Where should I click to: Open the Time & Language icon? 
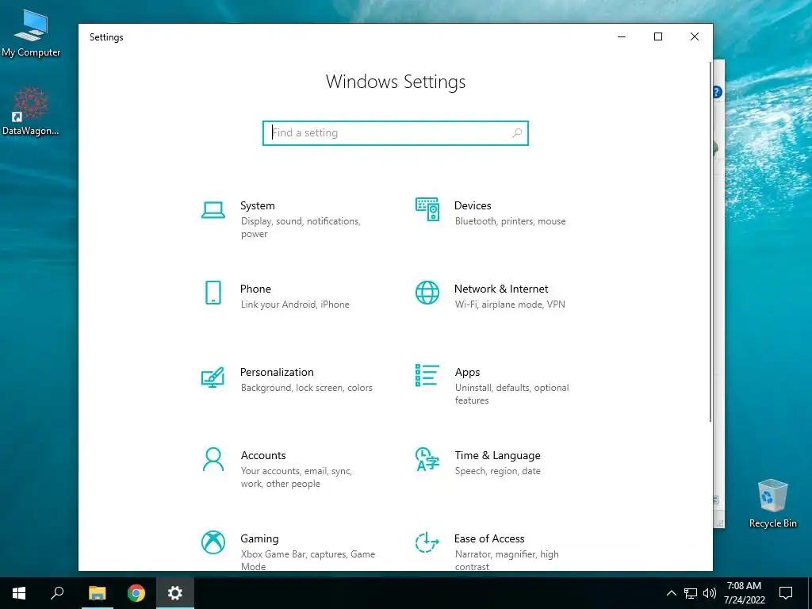tap(427, 459)
